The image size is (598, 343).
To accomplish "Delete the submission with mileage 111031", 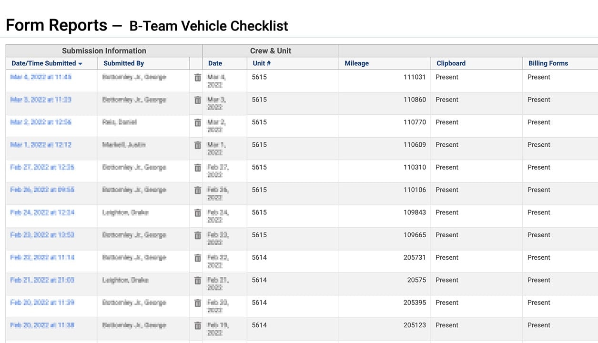I will [198, 77].
